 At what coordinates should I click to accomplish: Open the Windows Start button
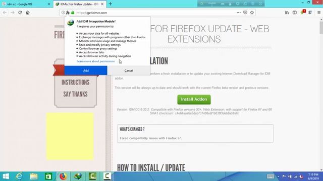(6, 176)
